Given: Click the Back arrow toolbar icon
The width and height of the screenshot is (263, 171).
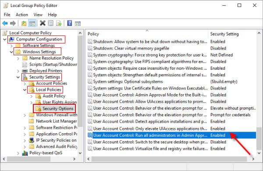Looking at the screenshot, I should 5,23.
